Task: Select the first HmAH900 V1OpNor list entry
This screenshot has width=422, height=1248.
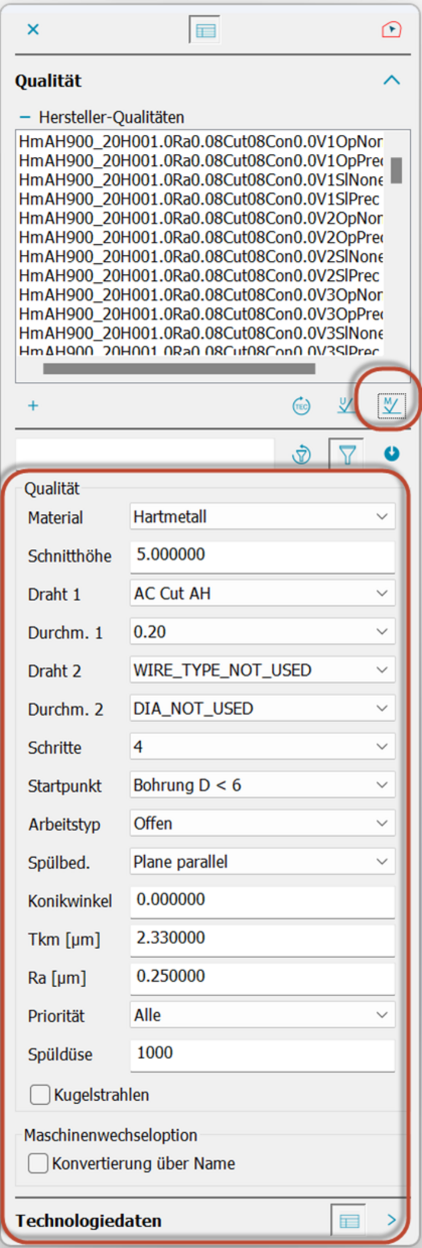Action: tap(200, 141)
